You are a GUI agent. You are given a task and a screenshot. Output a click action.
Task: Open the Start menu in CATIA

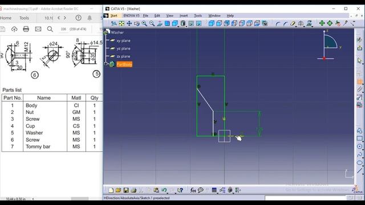[114, 15]
